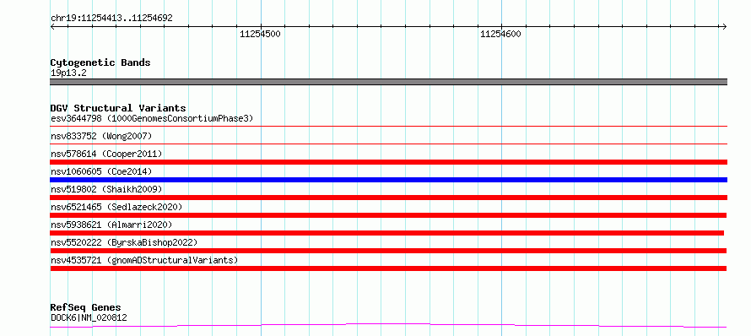Click the nsv5938621 (Almarri2020) label
This screenshot has height=336, width=751.
(x=111, y=225)
